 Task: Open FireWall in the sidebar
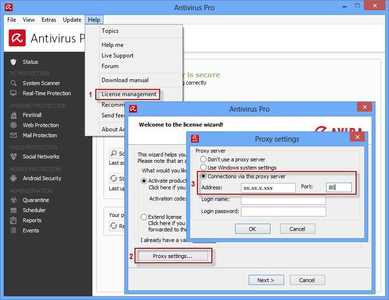32,115
